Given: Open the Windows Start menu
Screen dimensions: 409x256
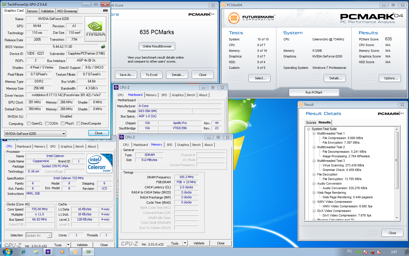Looking at the screenshot, I should pos(7,251).
